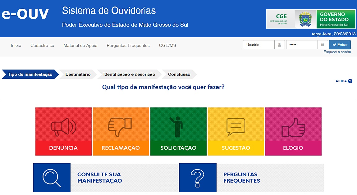Select the Destinatário step tab
Image resolution: width=357 pixels, height=195 pixels.
tap(78, 74)
